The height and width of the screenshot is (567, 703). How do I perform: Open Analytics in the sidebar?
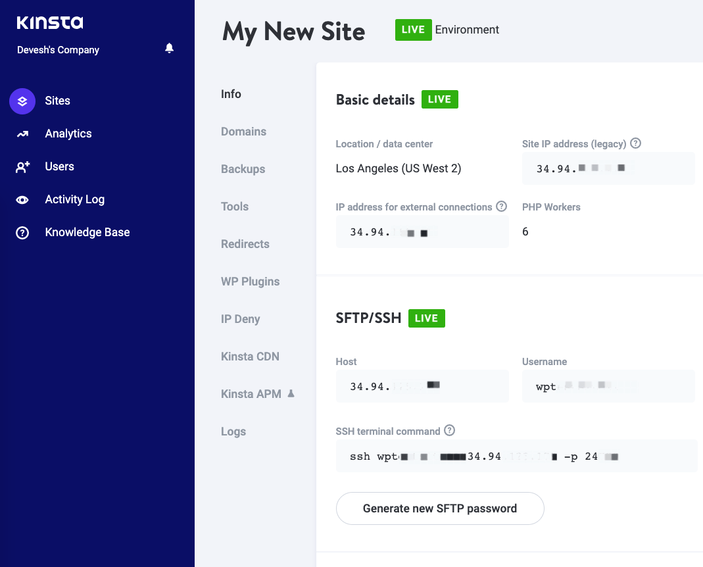pos(68,134)
